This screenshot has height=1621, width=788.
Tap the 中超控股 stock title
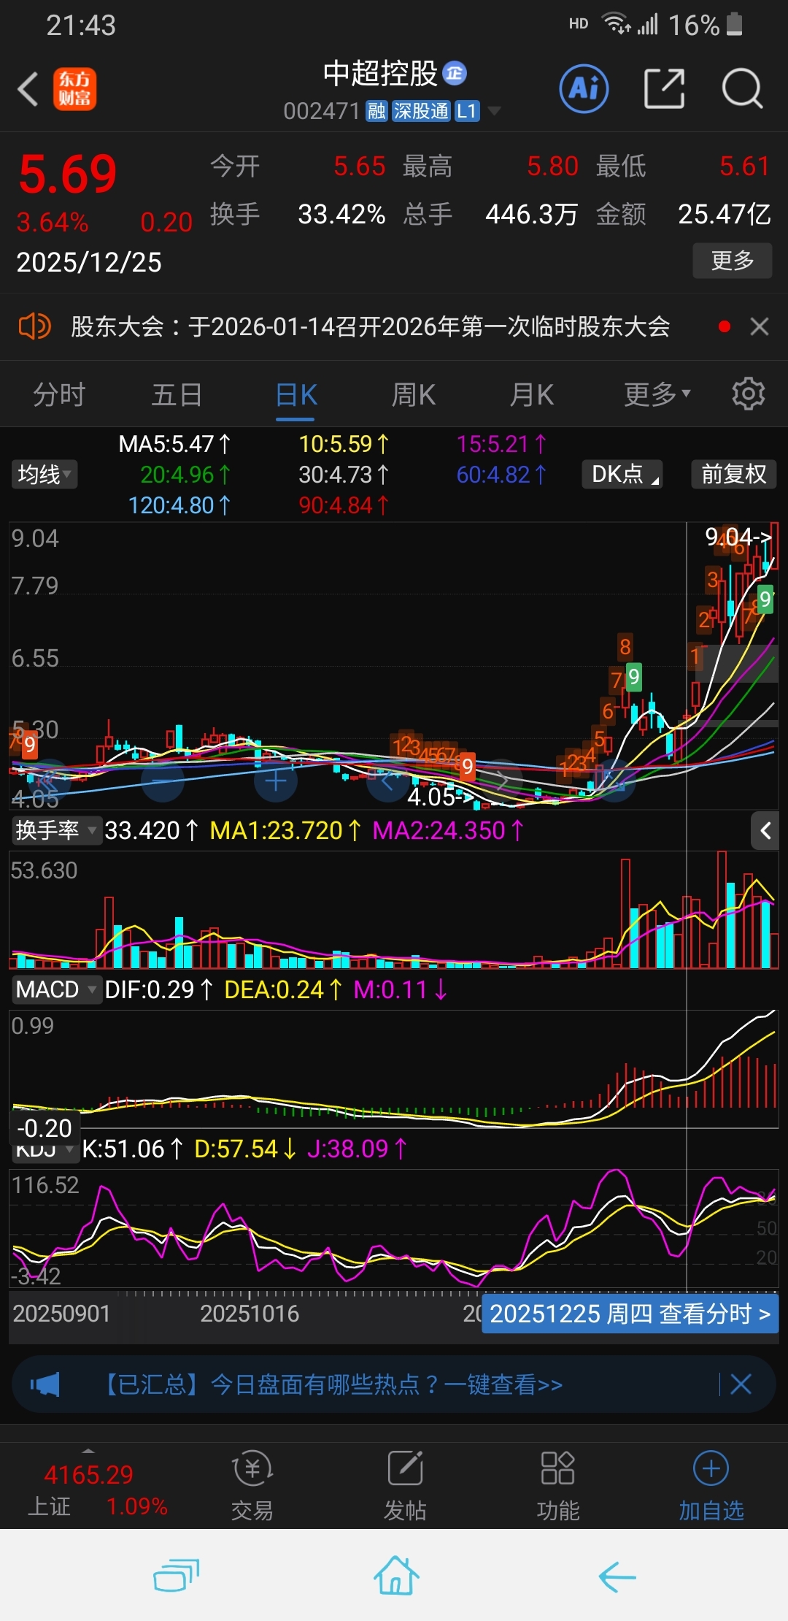380,73
